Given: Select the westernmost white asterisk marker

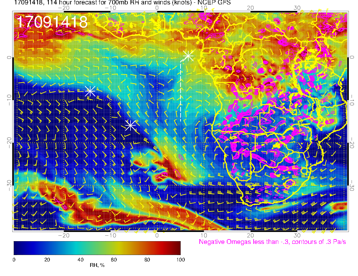Looking at the screenshot, I should coord(90,91).
